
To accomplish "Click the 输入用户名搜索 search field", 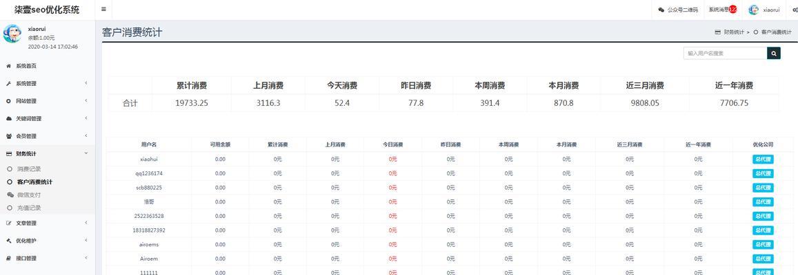I will click(x=725, y=53).
